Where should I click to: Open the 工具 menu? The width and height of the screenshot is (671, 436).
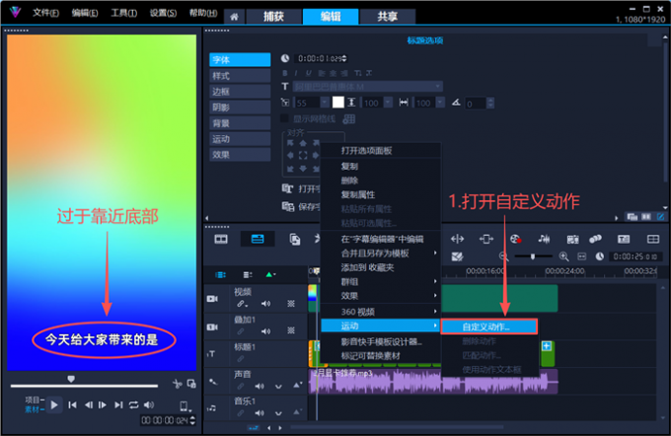point(124,13)
